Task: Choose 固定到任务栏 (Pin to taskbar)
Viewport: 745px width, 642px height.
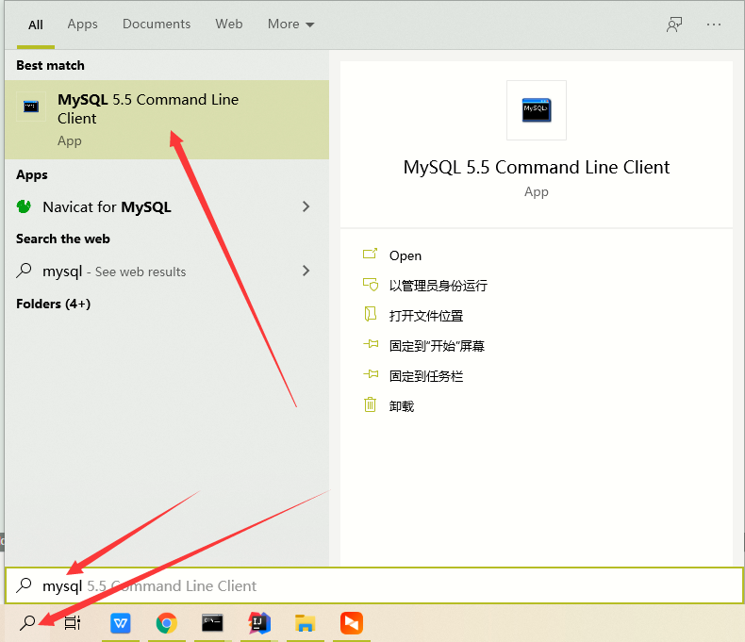Action: pyautogui.click(x=426, y=376)
